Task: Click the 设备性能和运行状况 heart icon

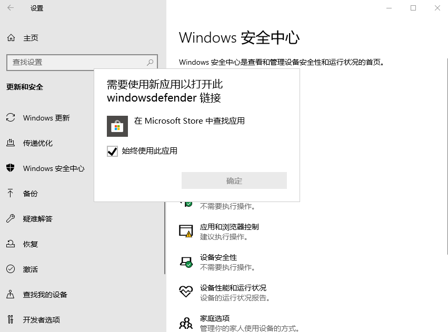Action: coord(186,291)
